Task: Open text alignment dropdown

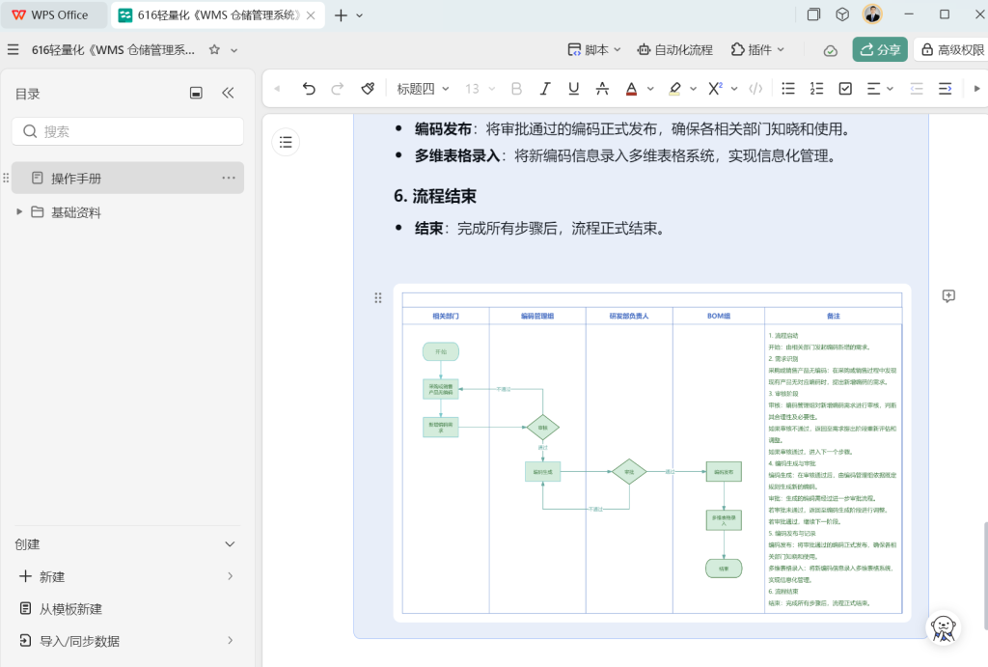Action: click(x=880, y=89)
